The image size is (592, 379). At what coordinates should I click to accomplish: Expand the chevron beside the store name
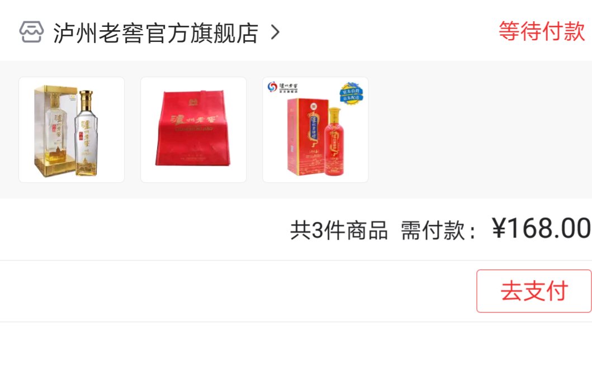point(276,32)
